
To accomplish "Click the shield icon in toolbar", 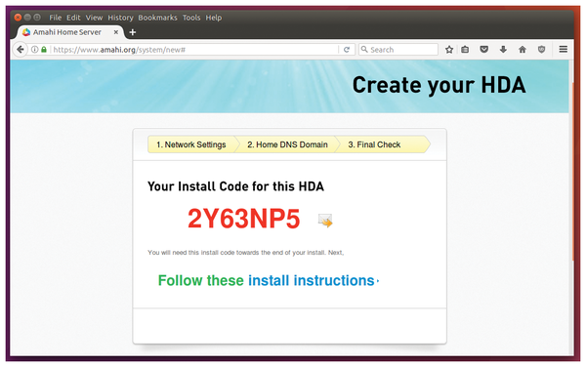I will [541, 49].
